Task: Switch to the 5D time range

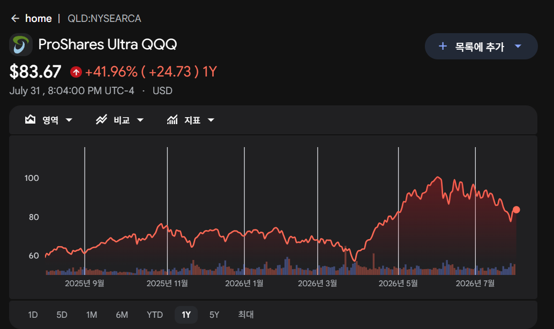Action: (62, 315)
